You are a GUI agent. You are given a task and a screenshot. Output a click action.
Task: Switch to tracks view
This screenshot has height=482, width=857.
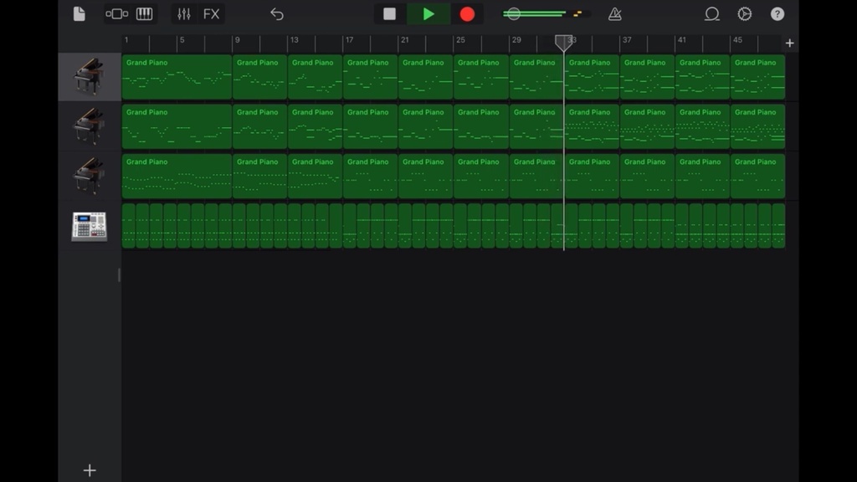[x=115, y=13]
